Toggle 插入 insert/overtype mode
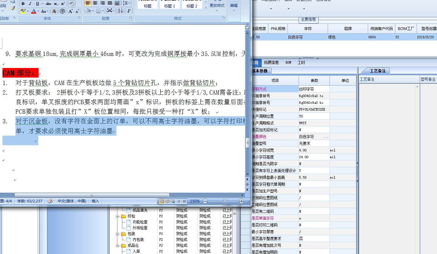 click(x=95, y=201)
